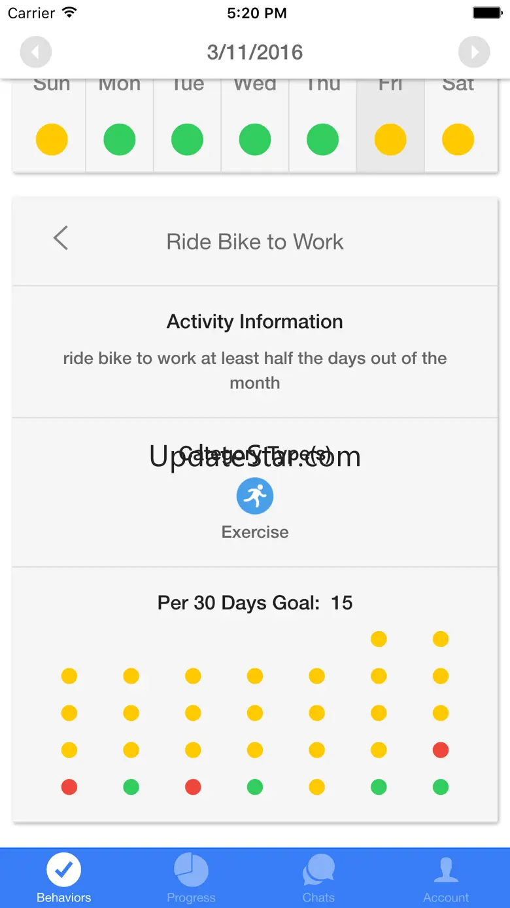This screenshot has height=908, width=510.
Task: Advance to next date with right arrow
Action: tap(474, 52)
